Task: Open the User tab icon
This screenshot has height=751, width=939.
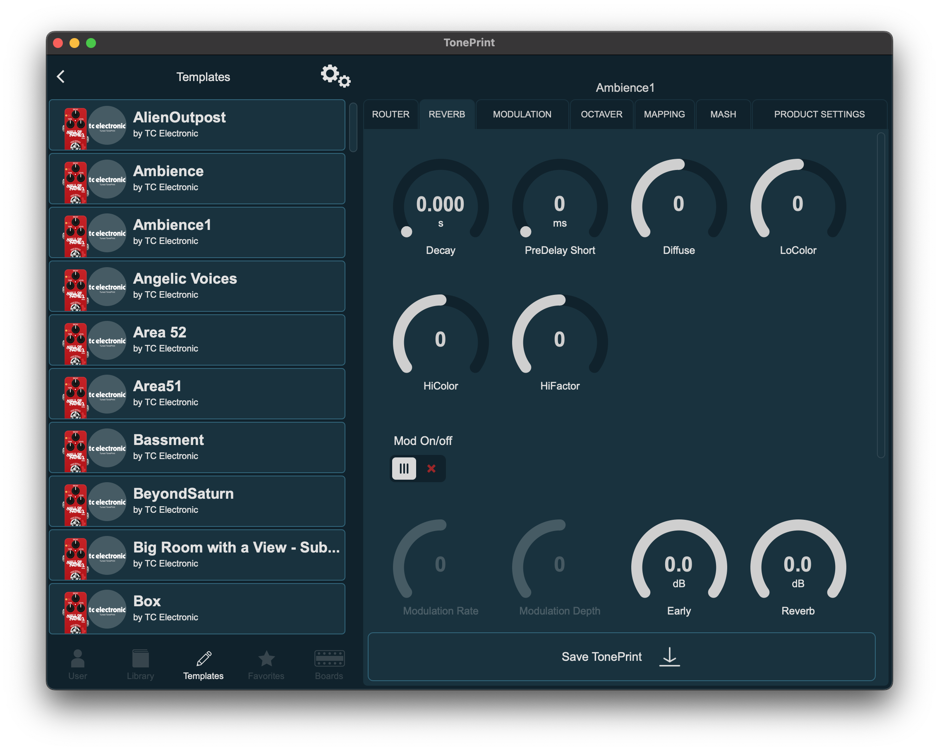Action: click(77, 658)
